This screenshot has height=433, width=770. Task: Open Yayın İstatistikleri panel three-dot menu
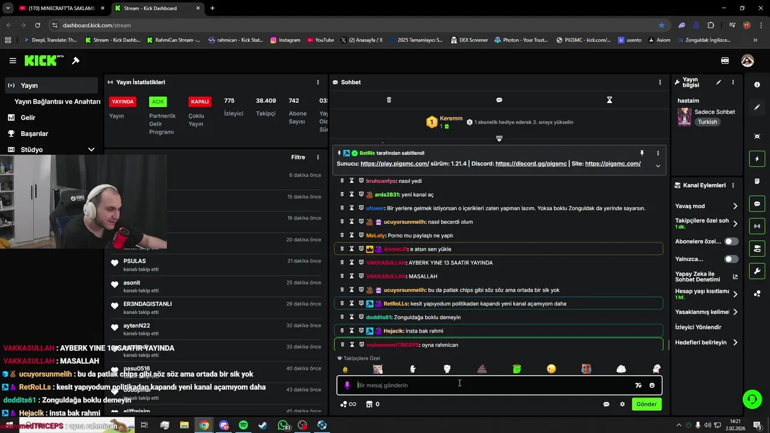click(318, 82)
